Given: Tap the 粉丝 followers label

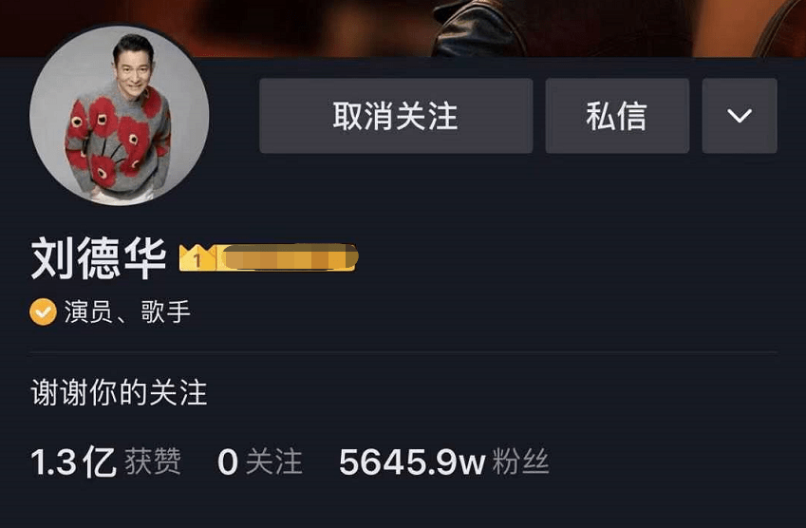Looking at the screenshot, I should [520, 462].
